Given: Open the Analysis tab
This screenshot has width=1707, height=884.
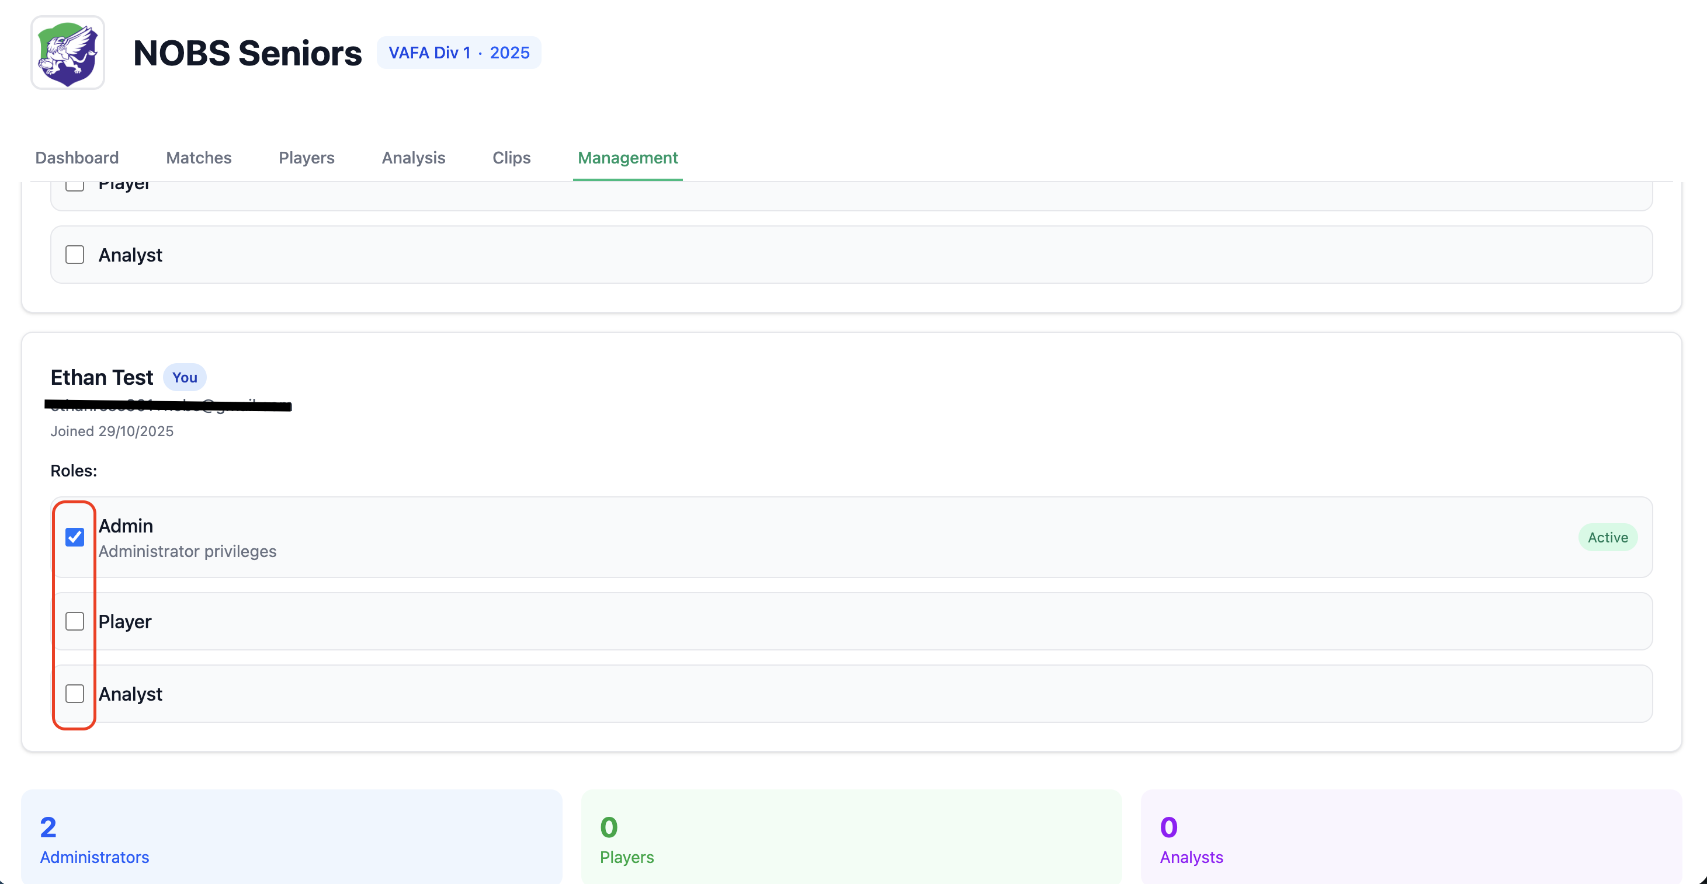Looking at the screenshot, I should tap(413, 158).
